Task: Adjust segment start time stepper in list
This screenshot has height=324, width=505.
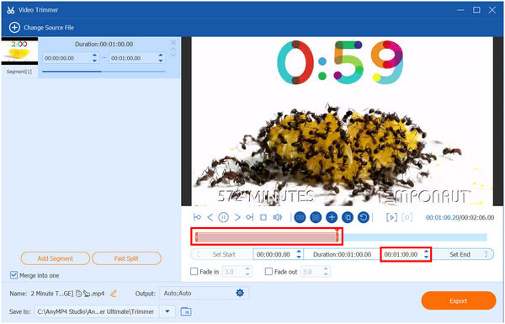Action: (x=94, y=58)
